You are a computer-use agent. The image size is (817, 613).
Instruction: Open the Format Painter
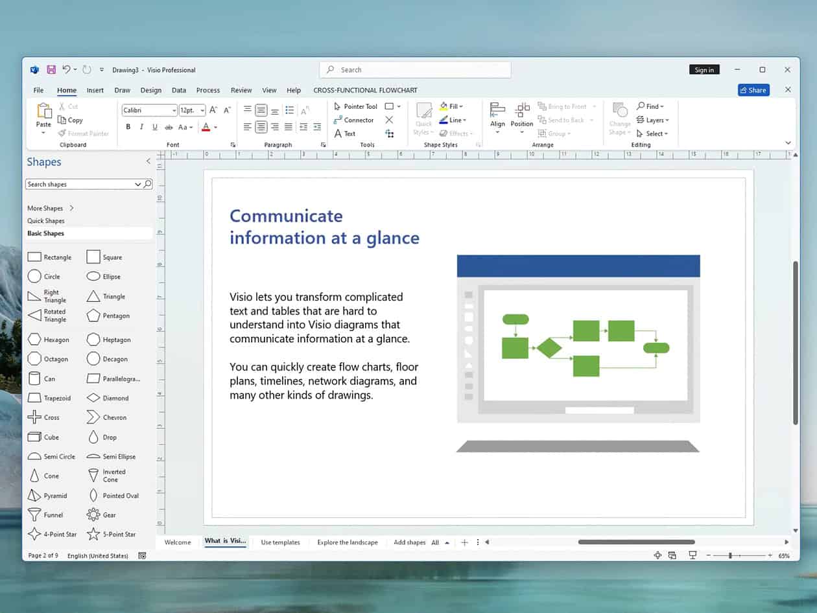pos(83,133)
